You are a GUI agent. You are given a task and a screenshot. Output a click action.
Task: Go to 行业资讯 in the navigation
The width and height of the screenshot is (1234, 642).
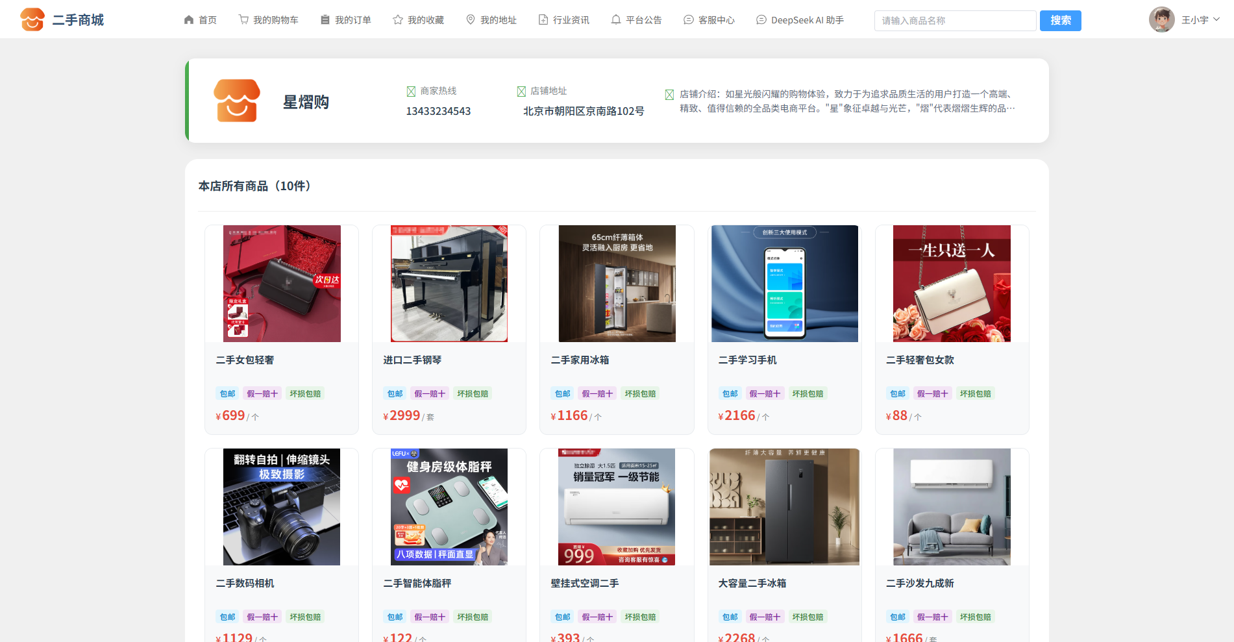click(564, 20)
